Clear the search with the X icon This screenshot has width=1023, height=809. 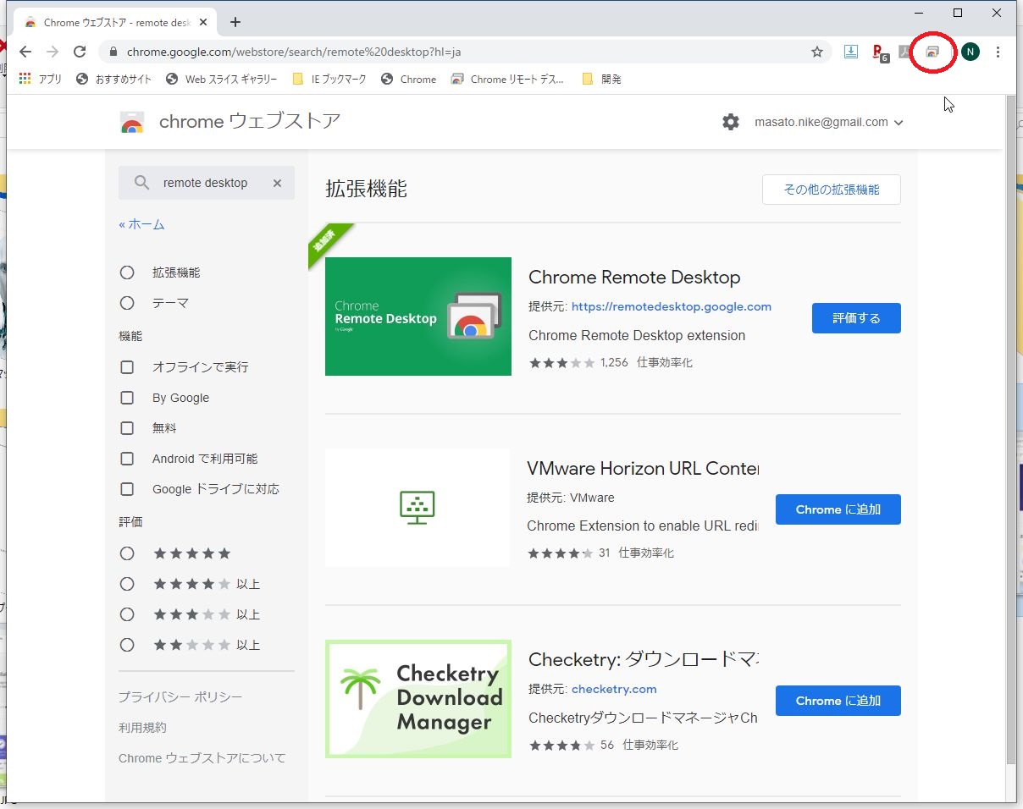click(277, 183)
